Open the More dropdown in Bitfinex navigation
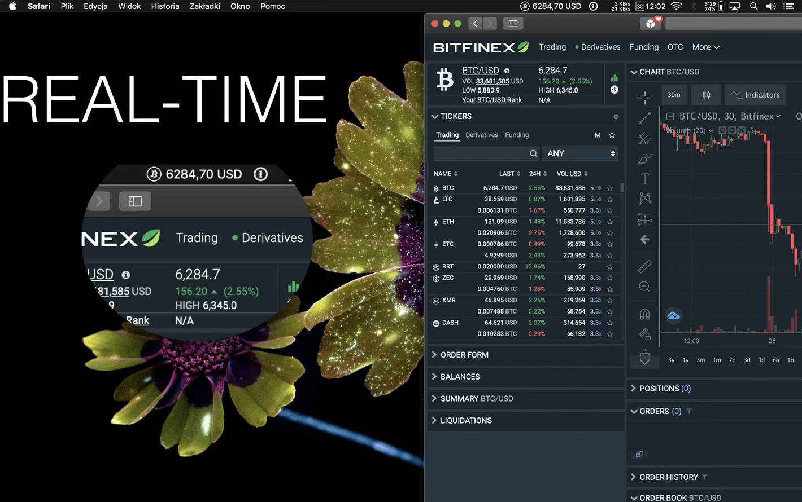Viewport: 802px width, 502px height. click(706, 47)
